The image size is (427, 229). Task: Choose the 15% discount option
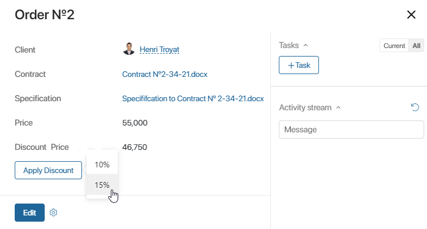coord(102,185)
